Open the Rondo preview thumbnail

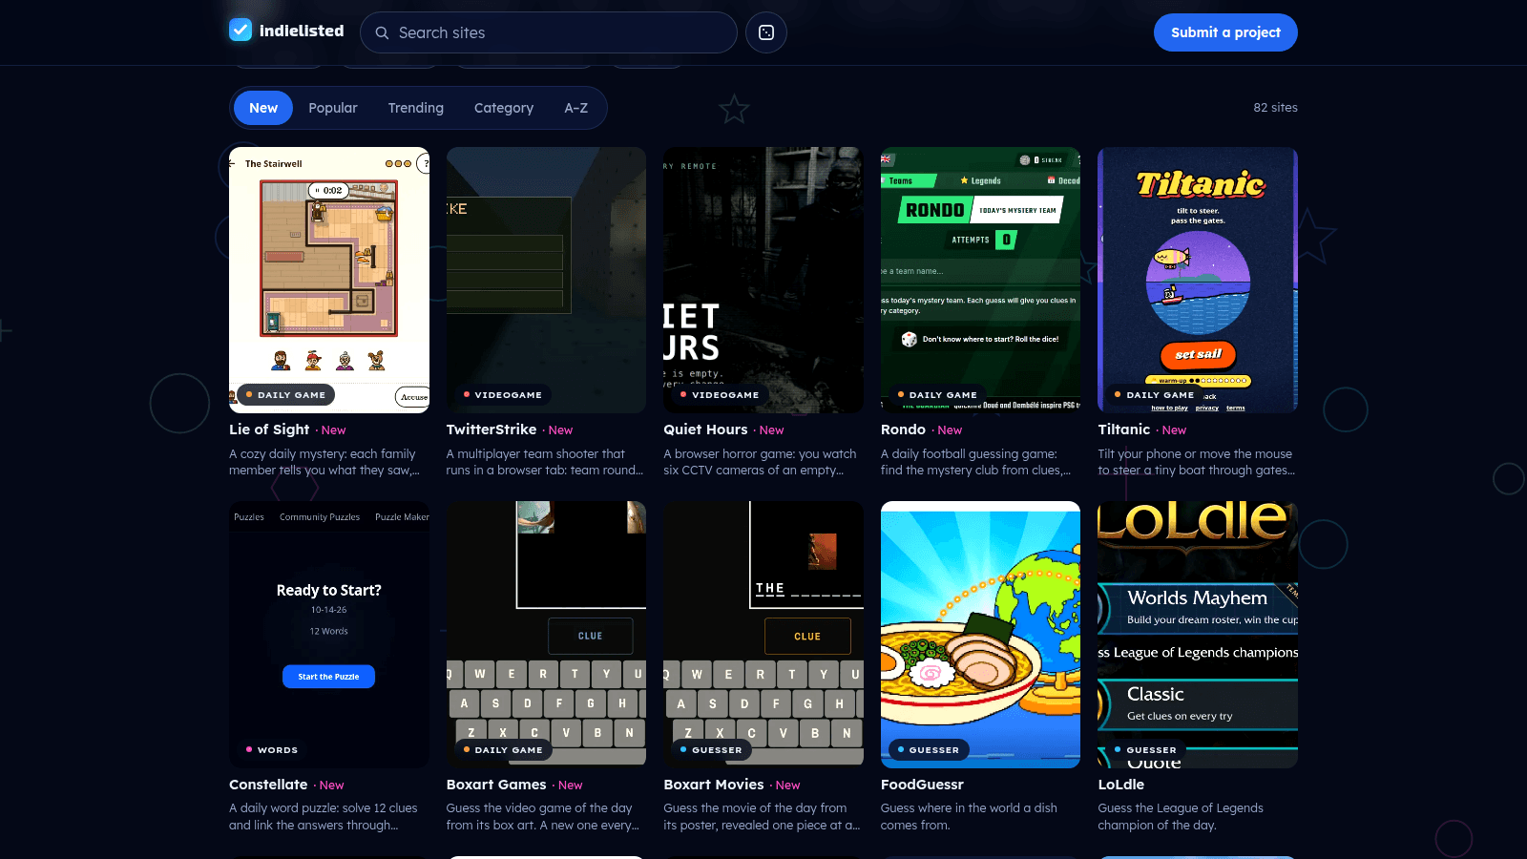click(980, 280)
